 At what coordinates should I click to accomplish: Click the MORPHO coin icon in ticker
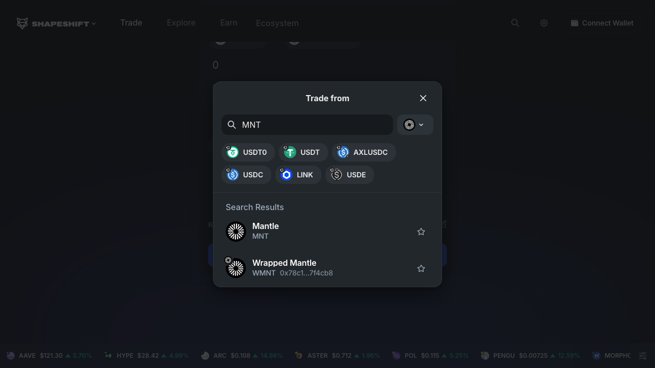(596, 356)
